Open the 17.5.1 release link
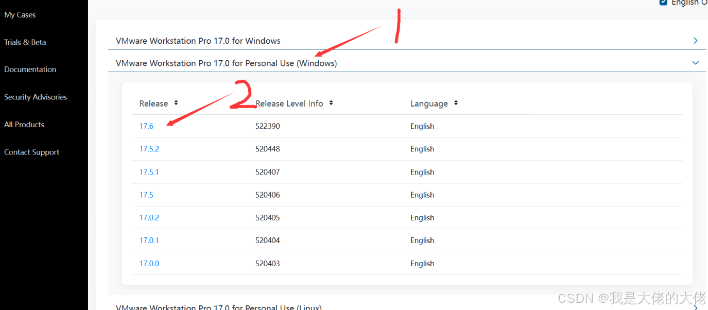 pyautogui.click(x=149, y=172)
